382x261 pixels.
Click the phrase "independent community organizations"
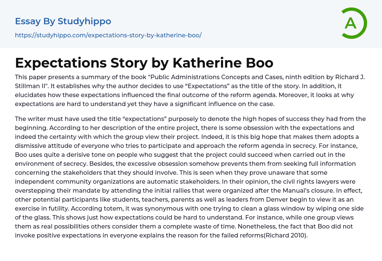(71, 181)
